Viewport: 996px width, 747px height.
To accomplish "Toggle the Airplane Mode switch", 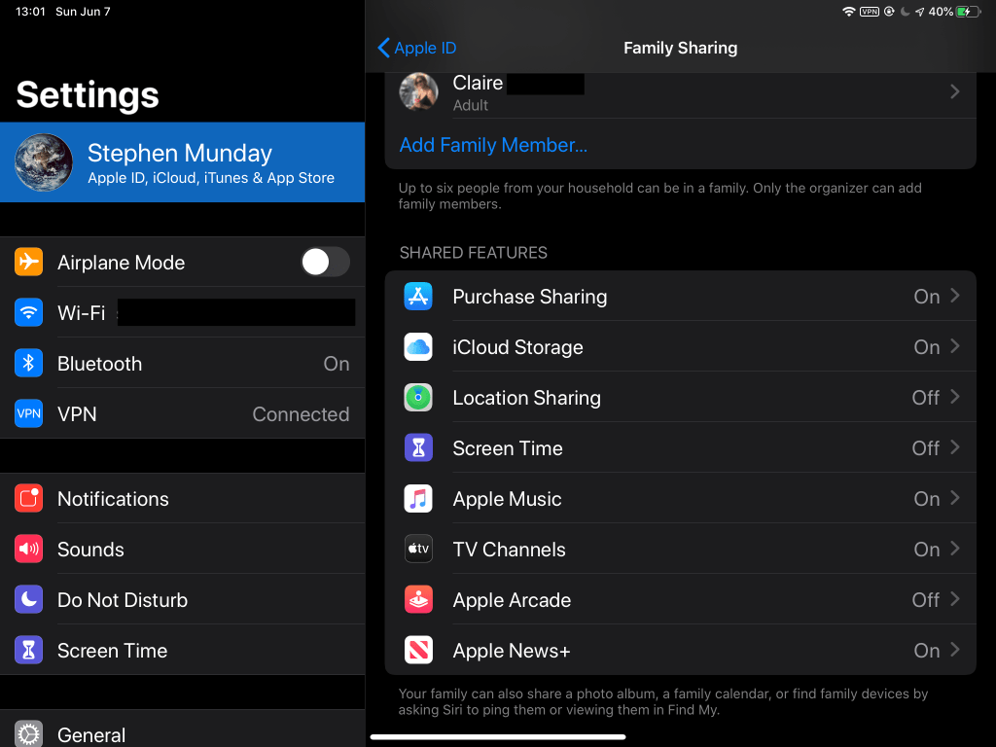I will tap(324, 262).
